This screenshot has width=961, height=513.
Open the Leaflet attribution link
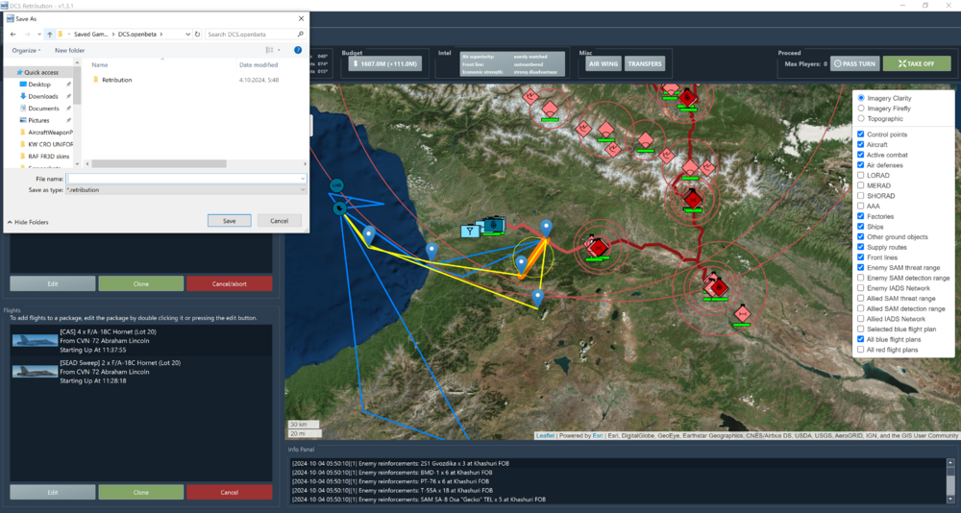(545, 436)
